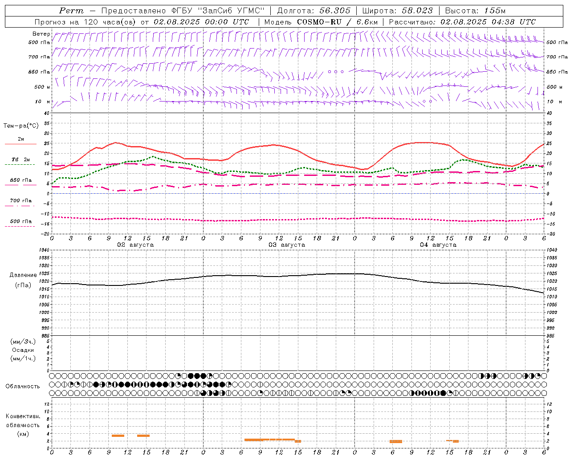Click the "Модель COSMO-RU / 6.6км" label

point(321,22)
